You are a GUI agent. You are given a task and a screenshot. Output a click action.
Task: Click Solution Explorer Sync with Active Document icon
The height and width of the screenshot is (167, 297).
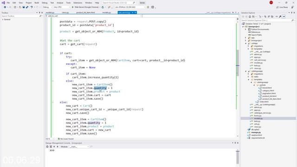pyautogui.click(x=265, y=17)
